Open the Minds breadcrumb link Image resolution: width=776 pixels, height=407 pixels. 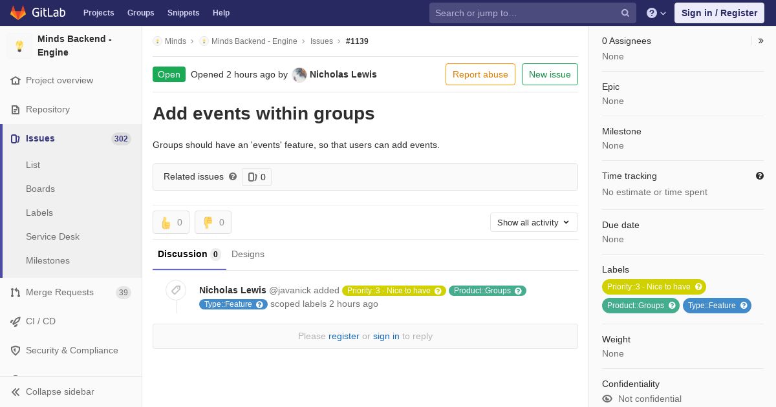tap(175, 41)
